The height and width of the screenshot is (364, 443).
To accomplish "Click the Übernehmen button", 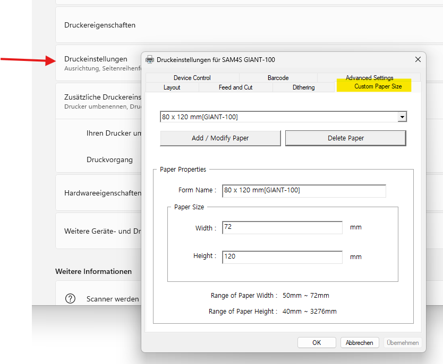I will click(x=403, y=343).
